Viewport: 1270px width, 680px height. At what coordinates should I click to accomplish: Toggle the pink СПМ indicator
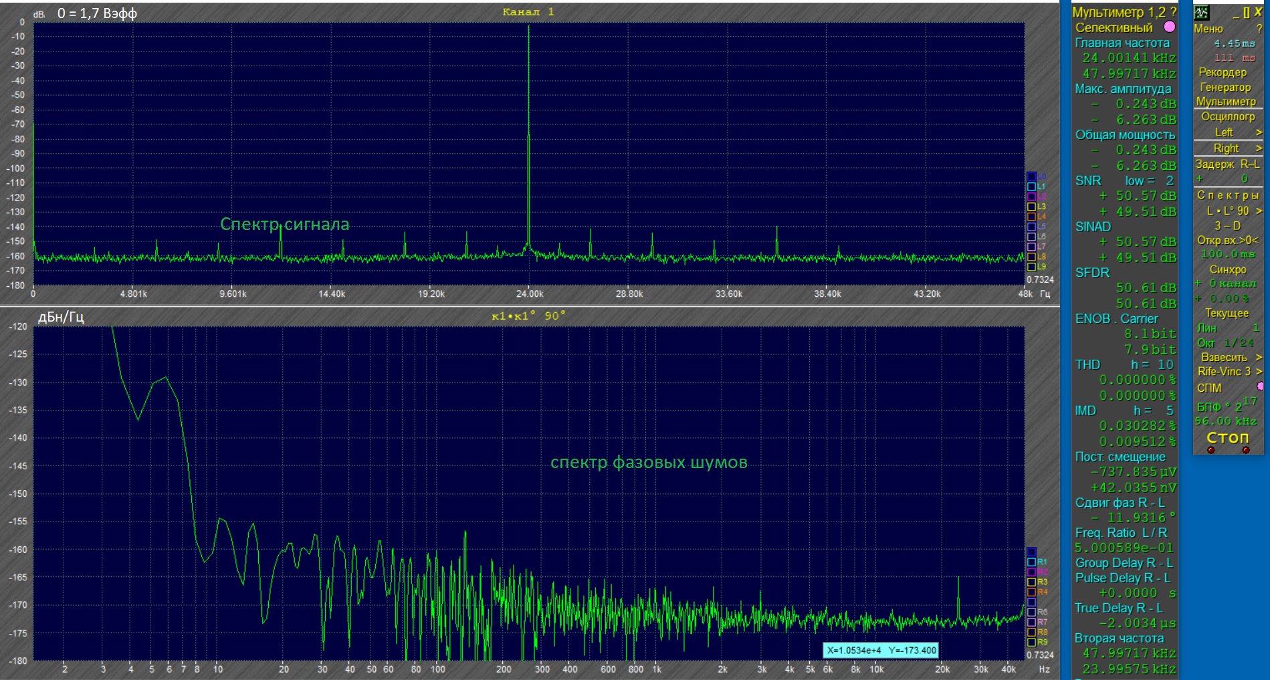[x=1260, y=386]
